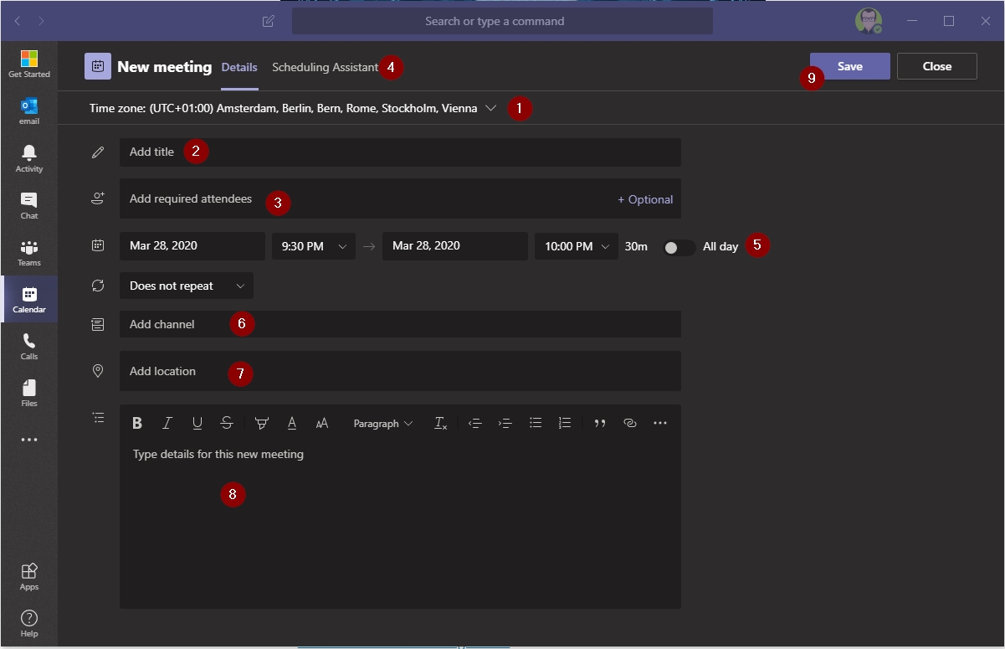Switch to Scheduling Assistant tab
Screen dimensions: 1005x649
[325, 67]
